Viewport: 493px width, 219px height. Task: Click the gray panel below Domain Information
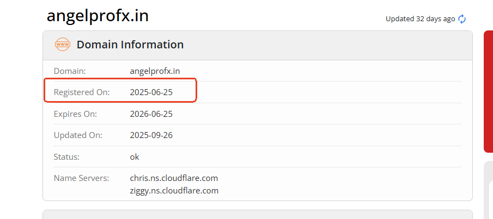(x=257, y=214)
